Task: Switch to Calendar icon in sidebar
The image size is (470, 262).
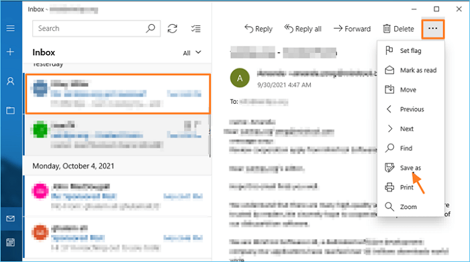Action: [x=11, y=243]
